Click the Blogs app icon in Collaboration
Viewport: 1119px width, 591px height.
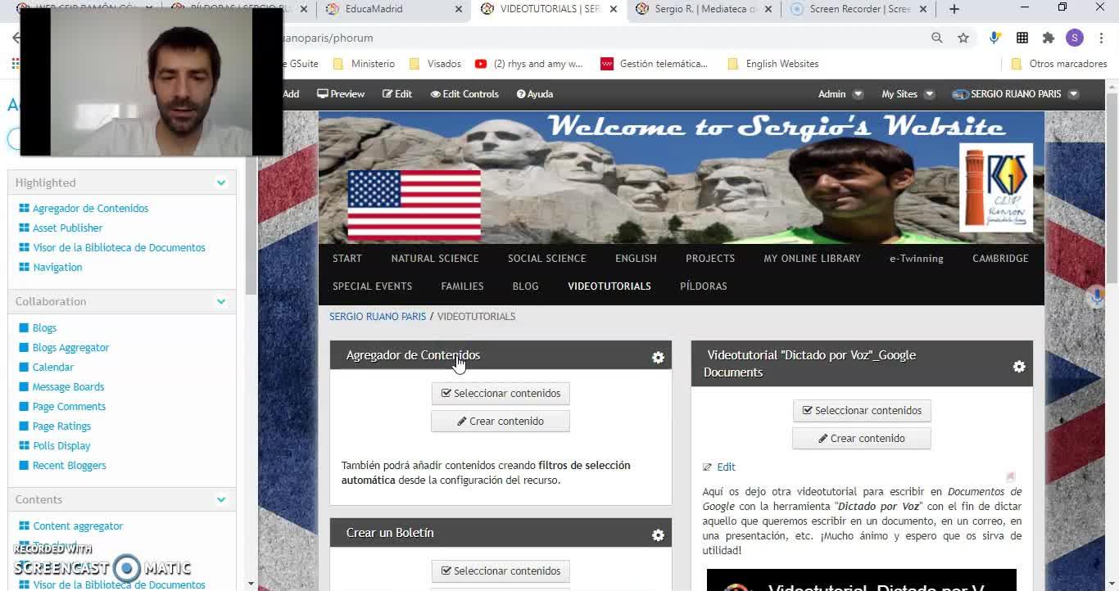click(x=24, y=327)
